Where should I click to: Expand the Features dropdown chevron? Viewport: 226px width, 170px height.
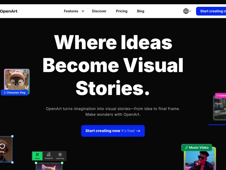click(83, 11)
